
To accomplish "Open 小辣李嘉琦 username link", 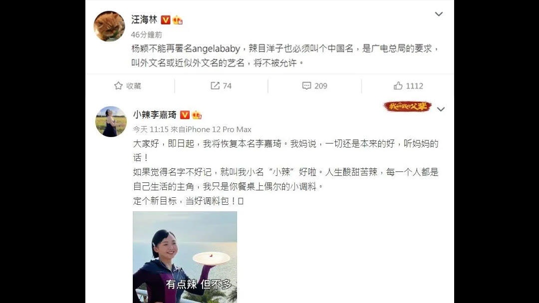I will tap(155, 115).
